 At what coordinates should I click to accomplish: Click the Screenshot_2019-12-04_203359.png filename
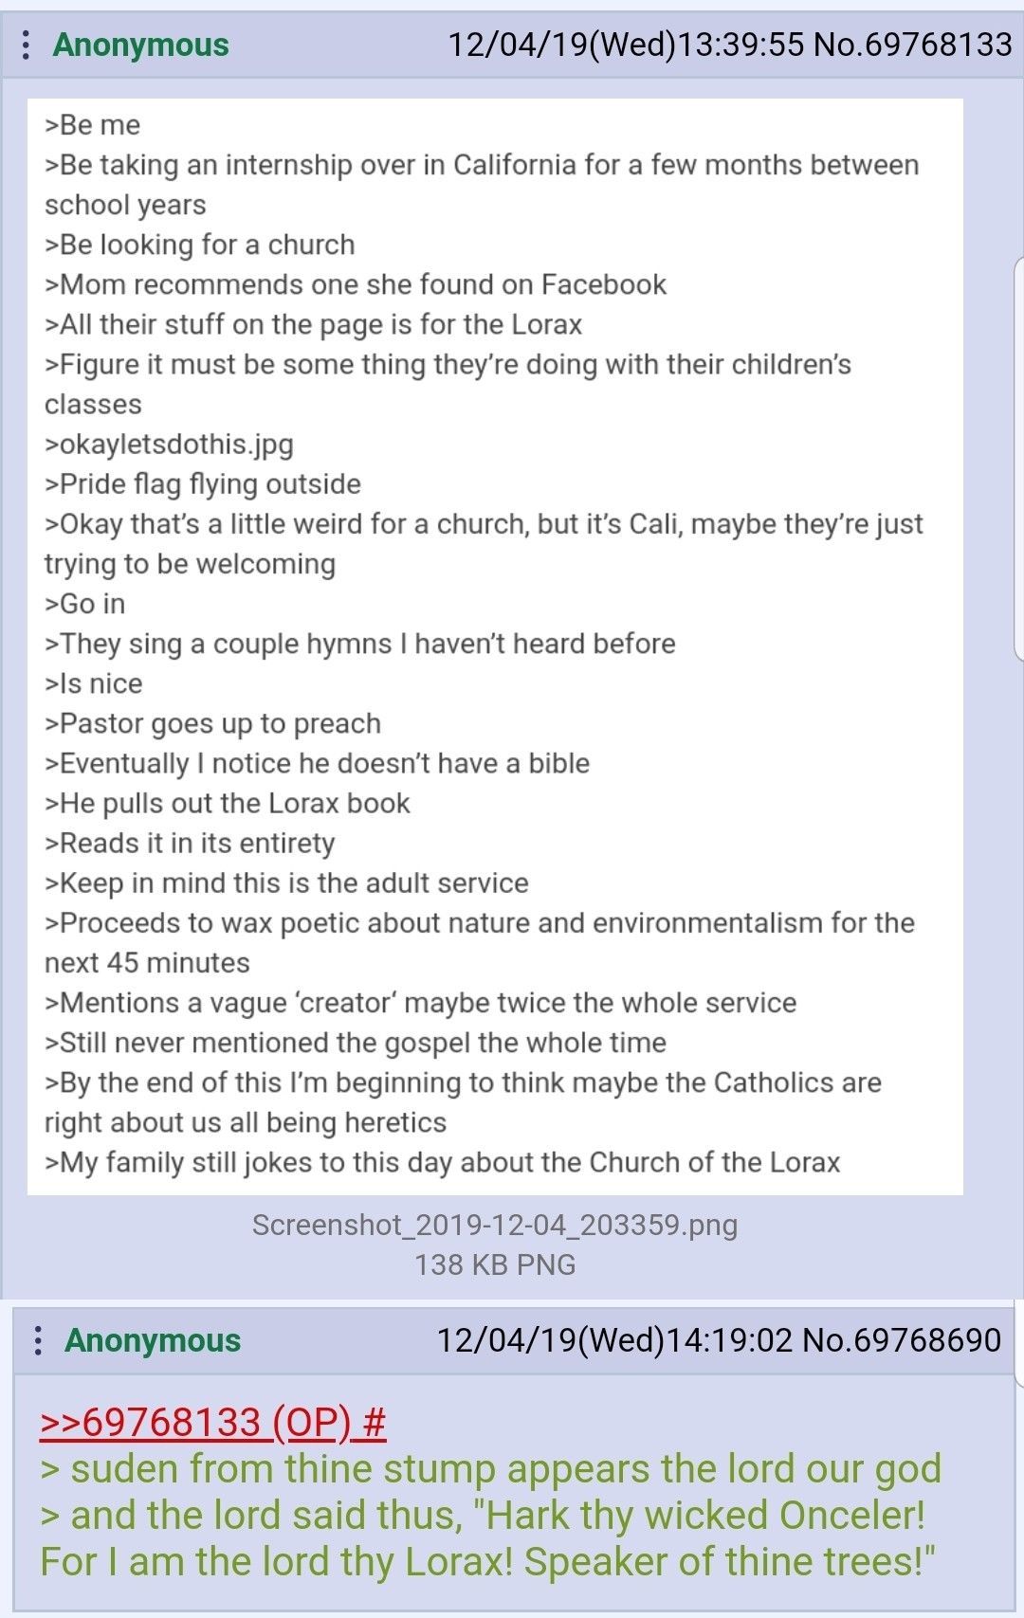495,1225
